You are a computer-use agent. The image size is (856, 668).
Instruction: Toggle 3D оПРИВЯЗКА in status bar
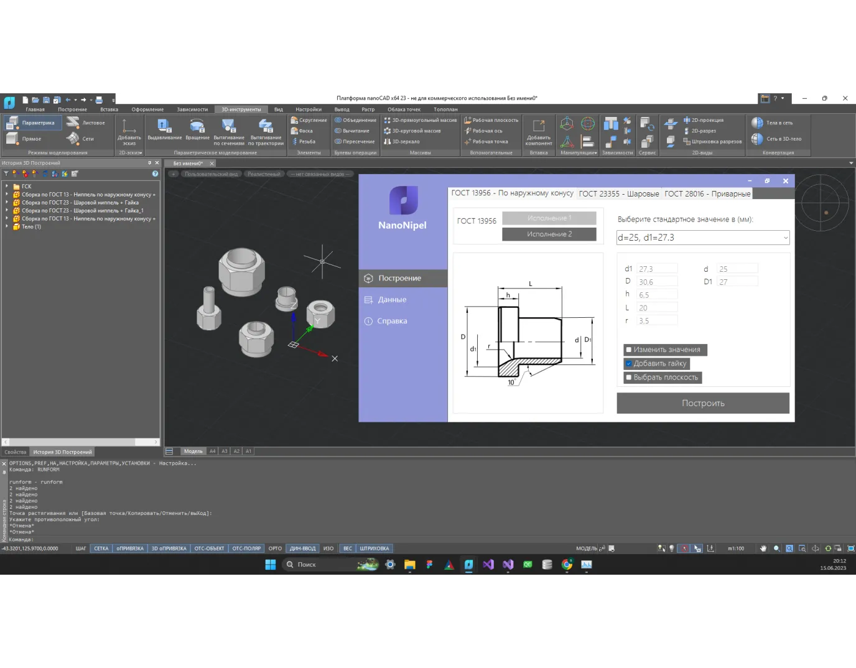coord(169,549)
